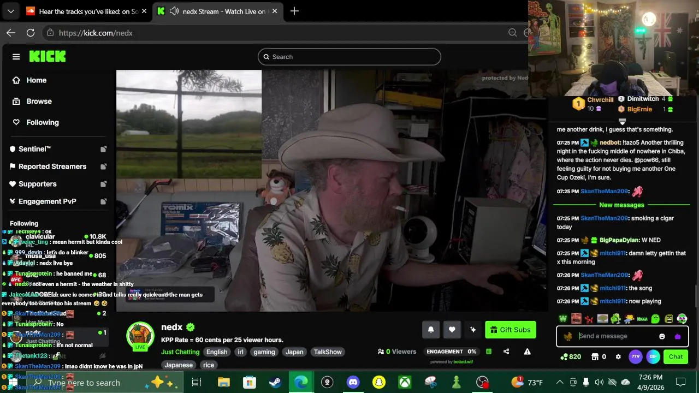
Task: Expand the tab search dropdown chevron
Action: click(x=10, y=11)
